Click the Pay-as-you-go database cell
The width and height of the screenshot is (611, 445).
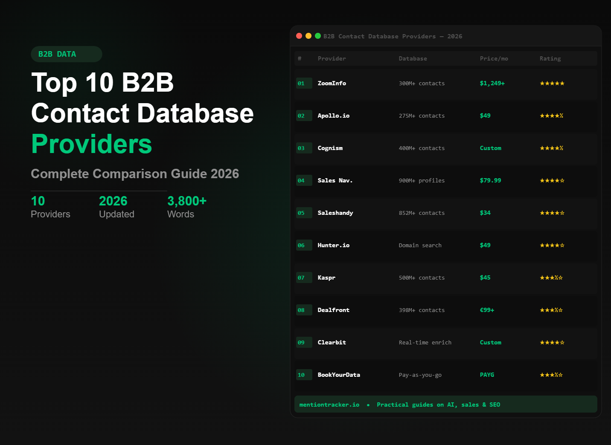click(420, 375)
